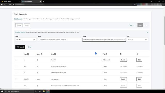Image resolution: width=165 pixels, height=93 pixels.
Task: Click the TTL column help icon
Action: [x=106, y=54]
